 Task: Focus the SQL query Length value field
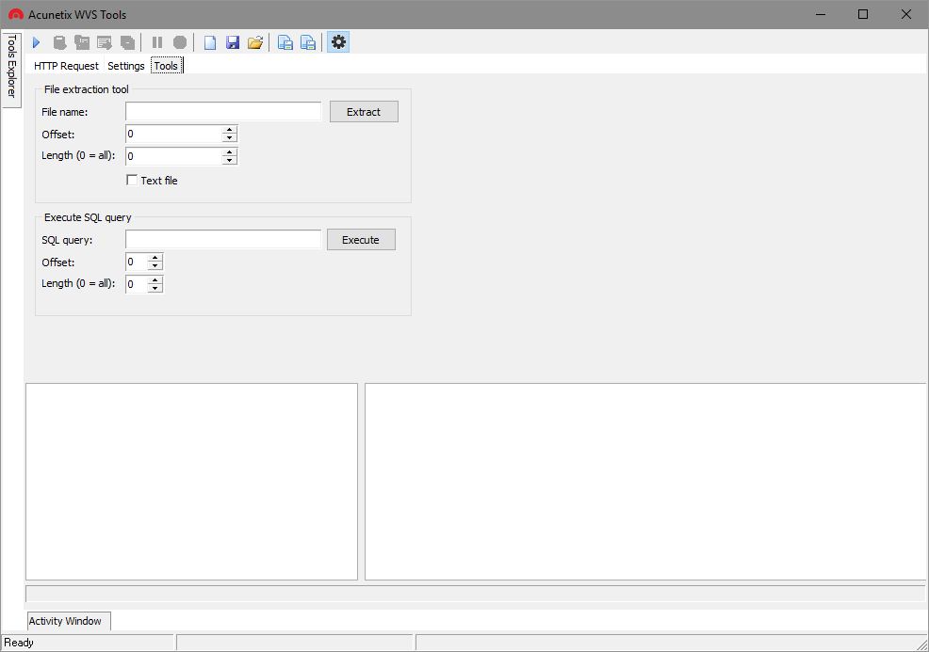[137, 284]
